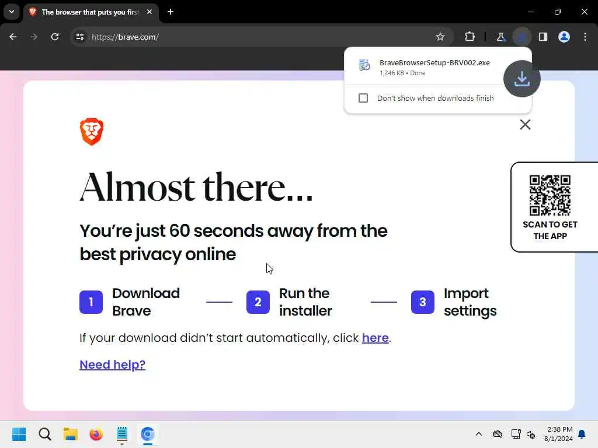Toggle the side panel icon
Viewport: 598px width, 448px height.
click(x=543, y=37)
